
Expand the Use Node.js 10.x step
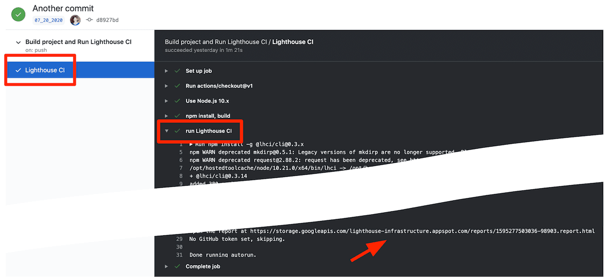pos(166,101)
